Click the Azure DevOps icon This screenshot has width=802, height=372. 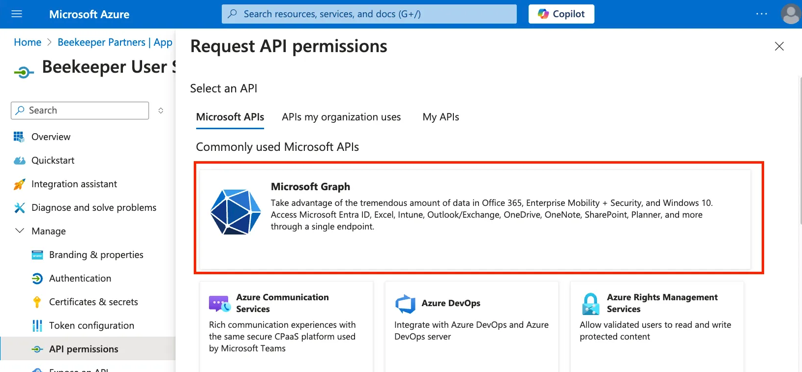pyautogui.click(x=405, y=304)
